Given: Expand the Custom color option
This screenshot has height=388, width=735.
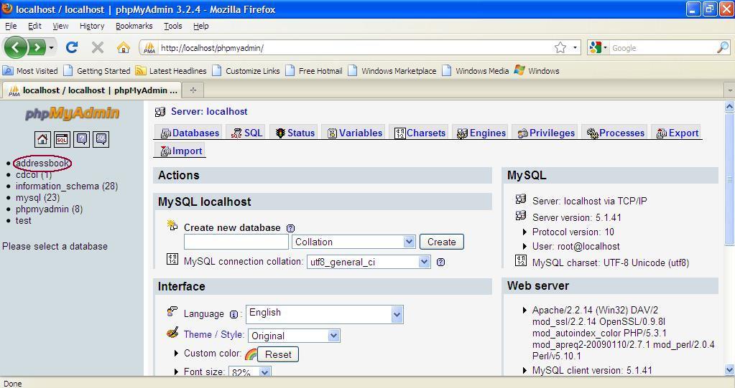Looking at the screenshot, I should pyautogui.click(x=176, y=354).
